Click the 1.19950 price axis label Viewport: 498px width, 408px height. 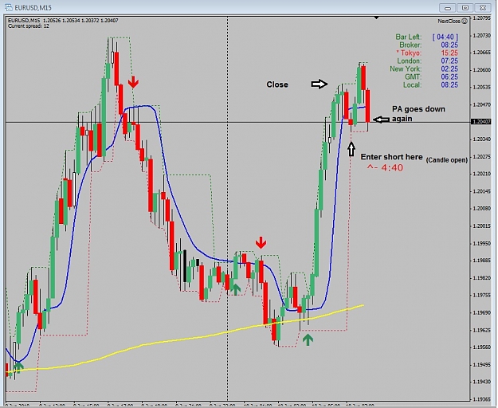tap(482, 244)
